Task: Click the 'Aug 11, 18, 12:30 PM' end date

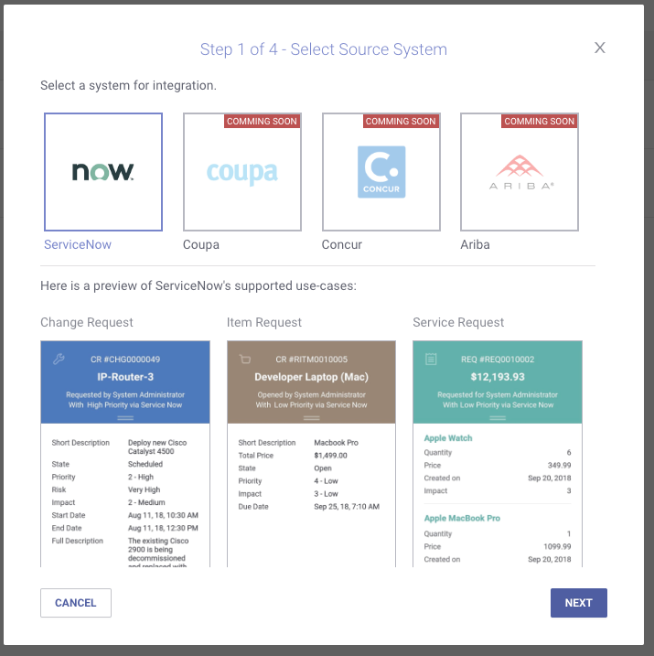Action: pyautogui.click(x=163, y=528)
